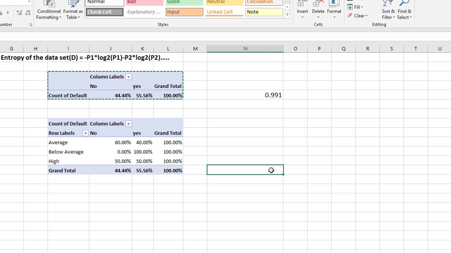Select Below Average 0.00% cell
Image resolution: width=451 pixels, height=253 pixels.
click(111, 152)
